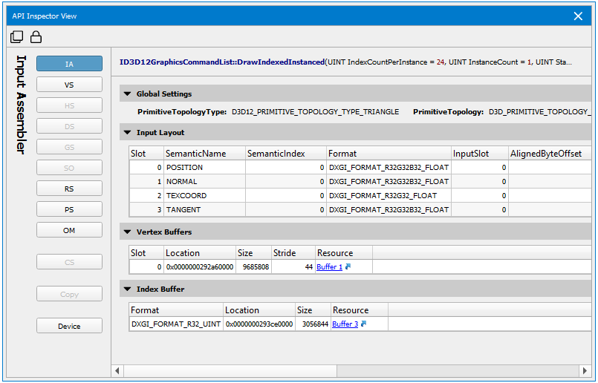Screen dimensions: 598x383
Task: Switch to the VS stage
Action: pos(69,85)
